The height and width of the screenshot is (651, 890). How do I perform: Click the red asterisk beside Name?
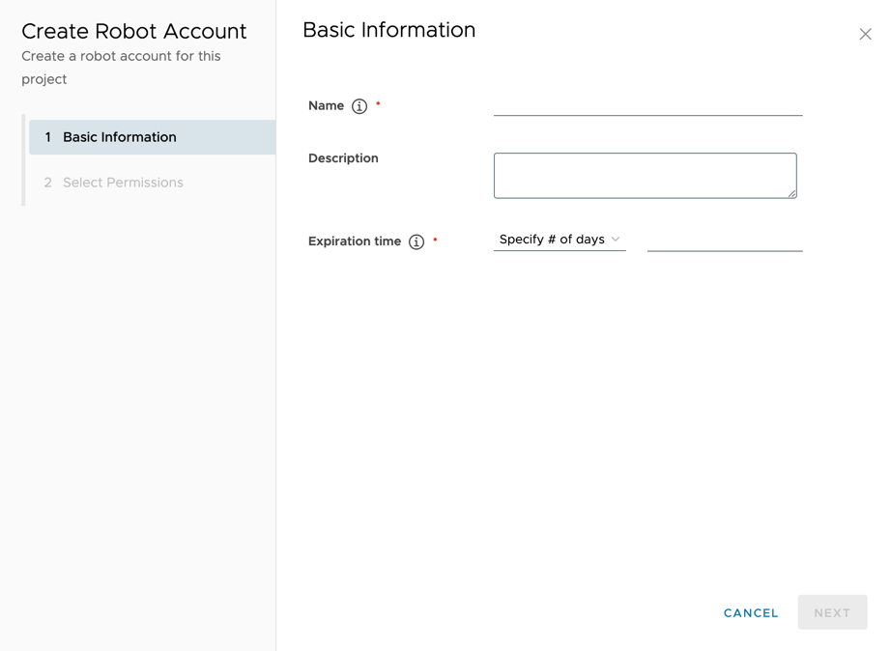pyautogui.click(x=376, y=103)
